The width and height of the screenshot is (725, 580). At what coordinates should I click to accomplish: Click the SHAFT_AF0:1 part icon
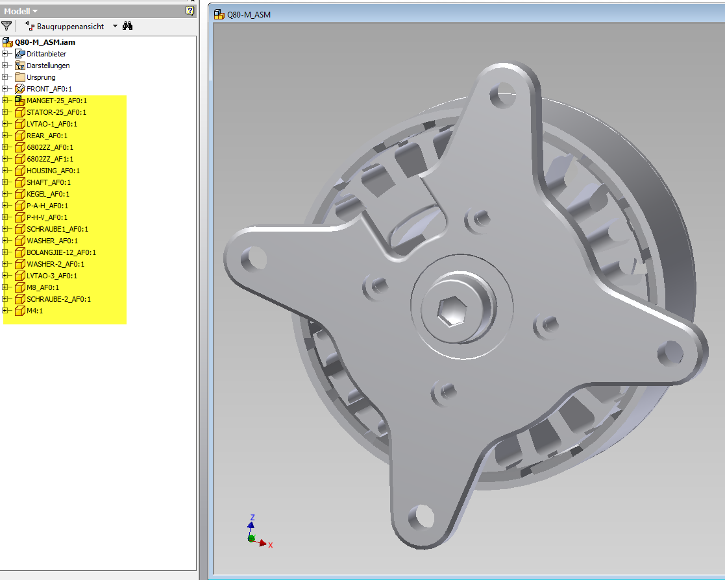pos(20,182)
